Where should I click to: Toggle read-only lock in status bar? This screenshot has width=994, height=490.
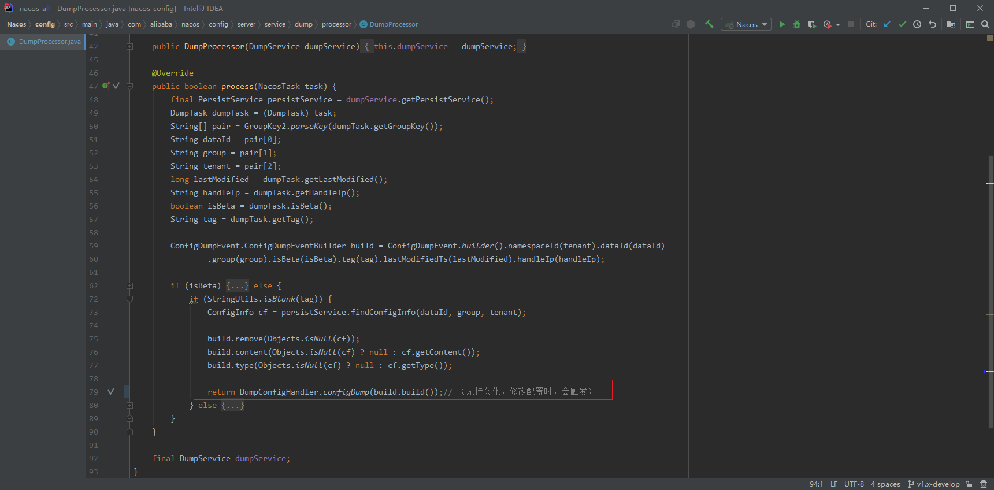click(x=969, y=484)
